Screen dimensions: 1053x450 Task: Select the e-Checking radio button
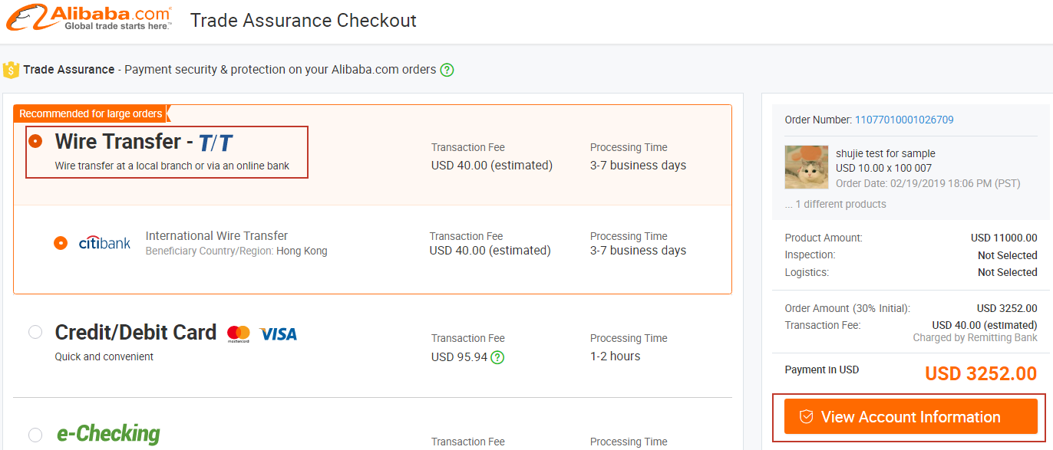point(35,435)
